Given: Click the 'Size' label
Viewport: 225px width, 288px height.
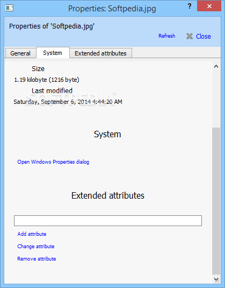Looking at the screenshot, I should pos(38,69).
